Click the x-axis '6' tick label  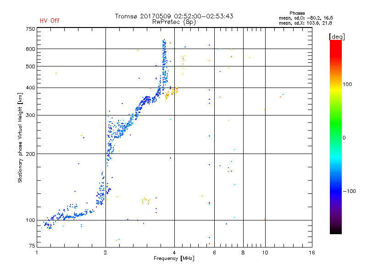214,253
